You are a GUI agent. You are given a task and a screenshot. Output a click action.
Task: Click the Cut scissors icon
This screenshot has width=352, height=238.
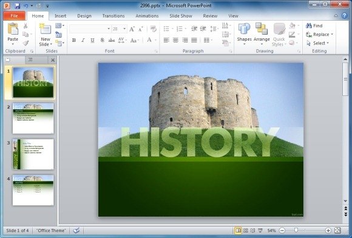25,26
